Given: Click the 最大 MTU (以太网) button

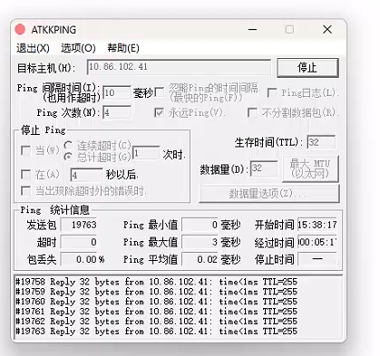Looking at the screenshot, I should pyautogui.click(x=310, y=168).
